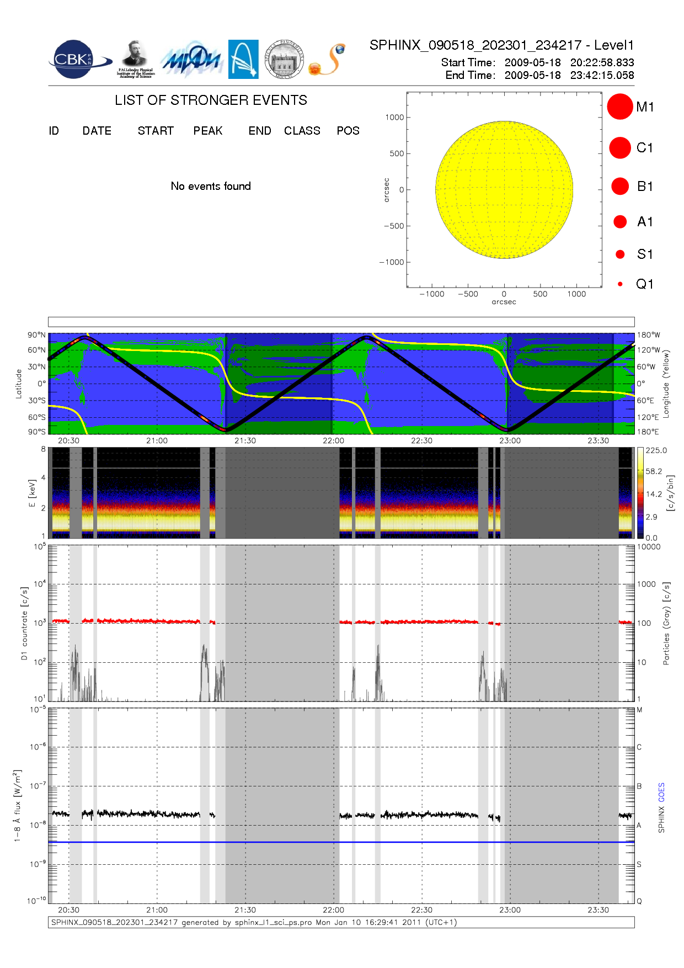Select the C1 class red circle
This screenshot has height=968, width=684.
[x=619, y=148]
